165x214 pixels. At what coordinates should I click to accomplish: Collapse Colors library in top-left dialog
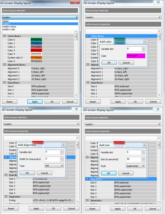5,36
